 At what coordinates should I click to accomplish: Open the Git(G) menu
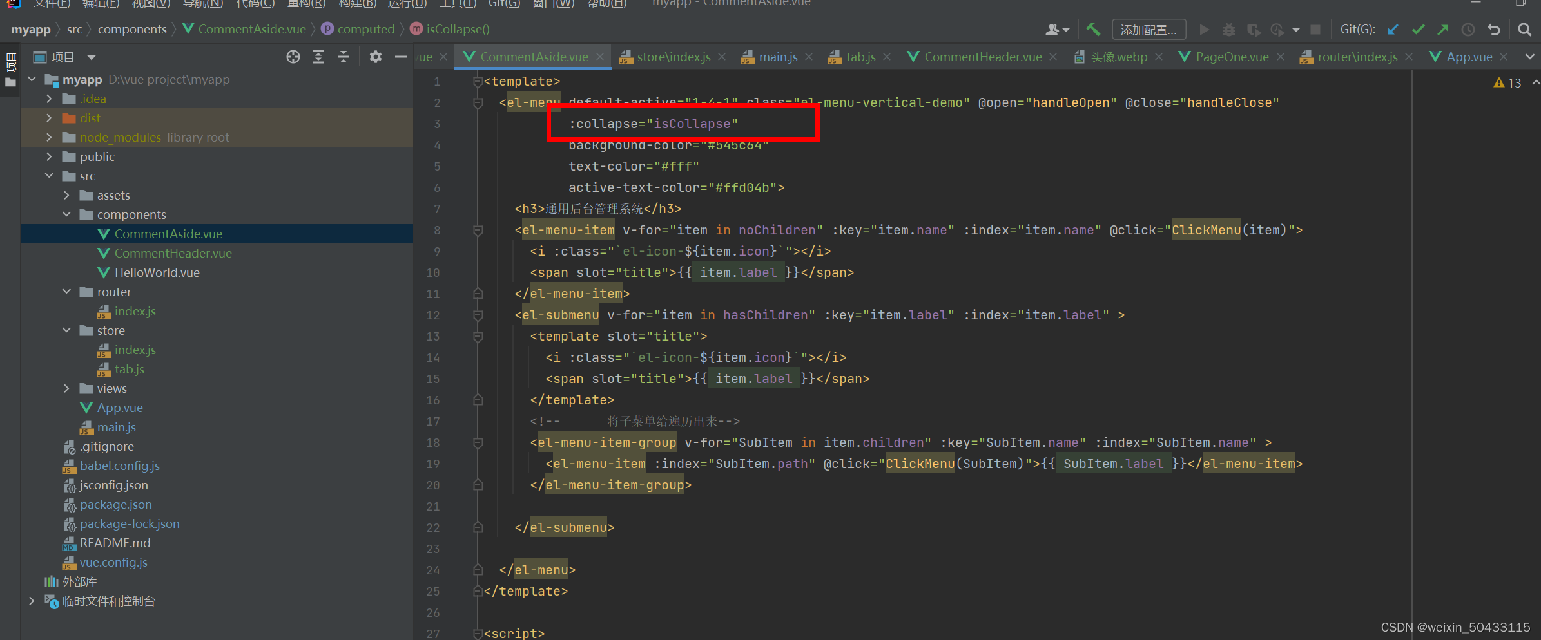[503, 5]
